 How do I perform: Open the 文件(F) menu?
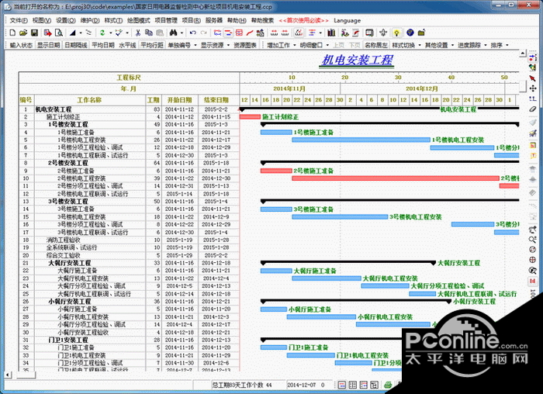click(x=17, y=20)
